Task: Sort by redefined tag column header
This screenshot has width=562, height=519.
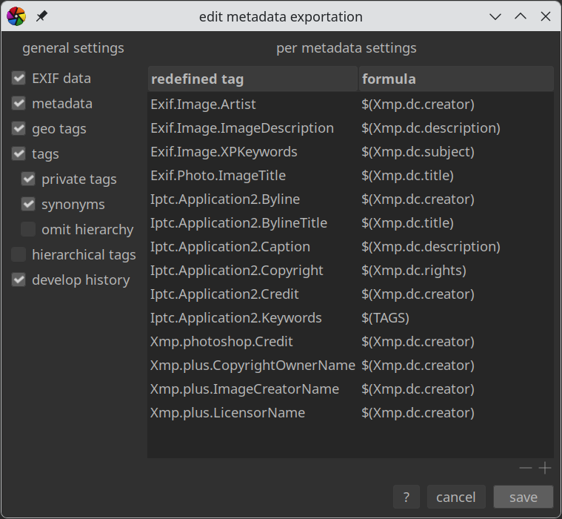Action: coord(252,79)
